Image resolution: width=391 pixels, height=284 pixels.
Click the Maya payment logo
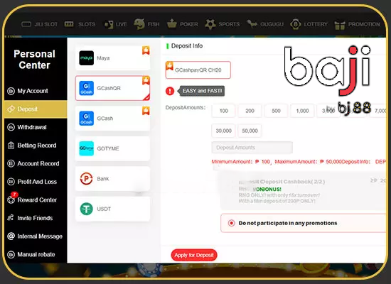(86, 58)
